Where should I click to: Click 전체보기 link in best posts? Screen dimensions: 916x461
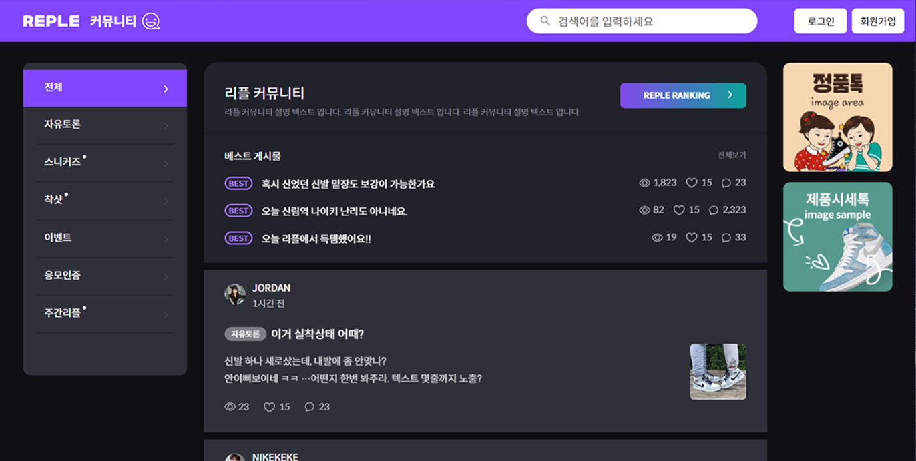point(731,155)
